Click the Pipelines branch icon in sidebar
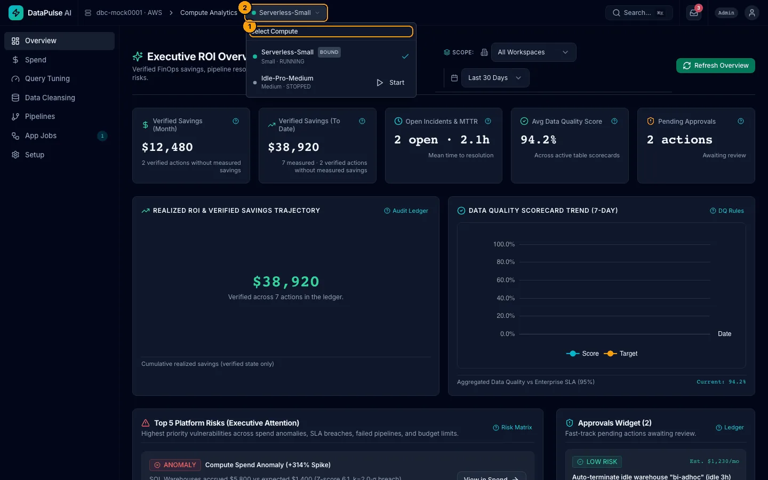768x480 pixels. 15,117
